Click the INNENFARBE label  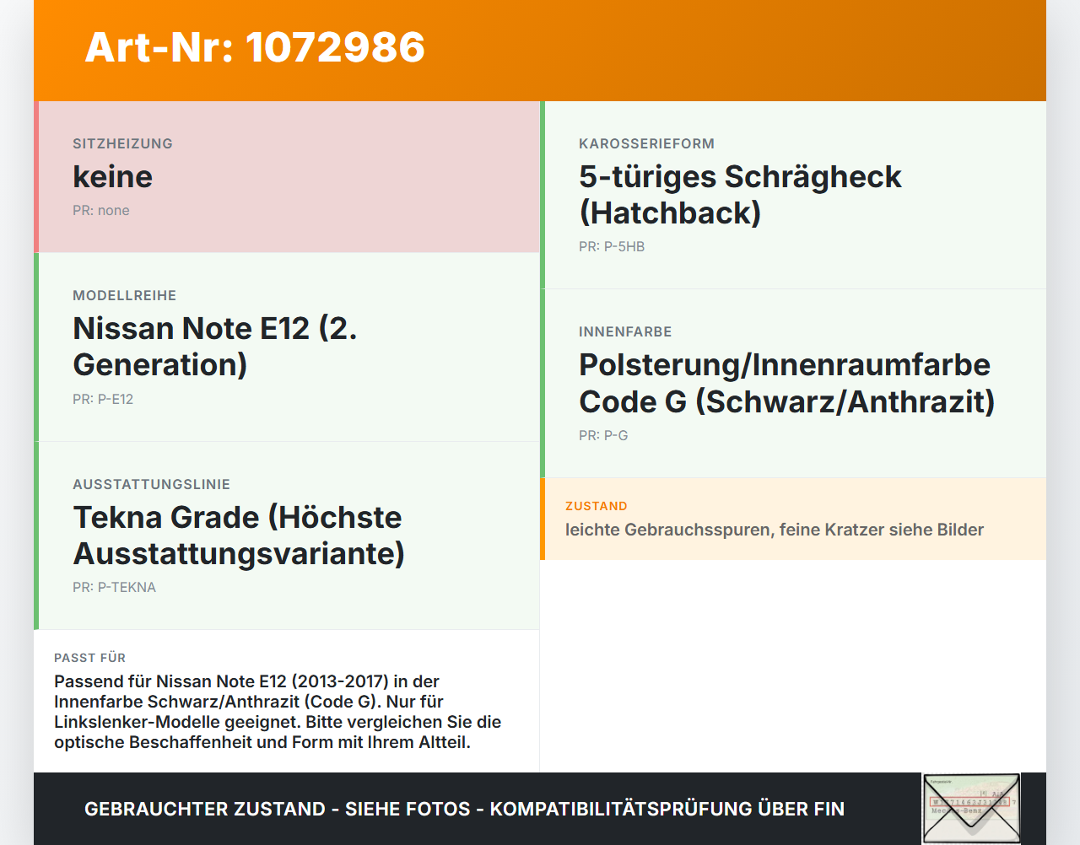pos(625,332)
